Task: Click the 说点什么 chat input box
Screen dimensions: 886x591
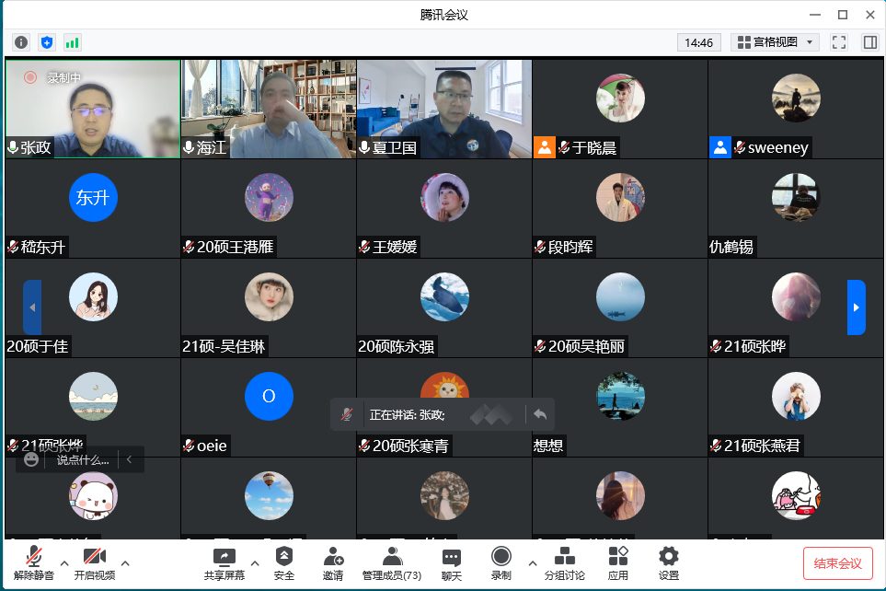Action: 83,459
